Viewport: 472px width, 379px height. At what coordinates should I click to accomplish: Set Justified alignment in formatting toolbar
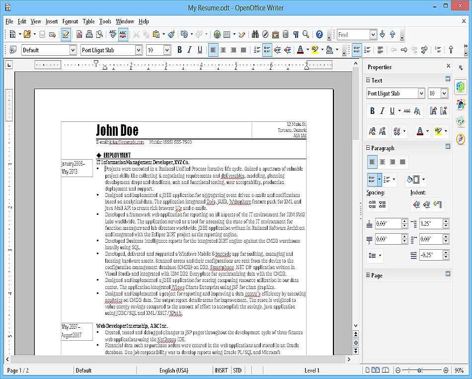click(243, 50)
